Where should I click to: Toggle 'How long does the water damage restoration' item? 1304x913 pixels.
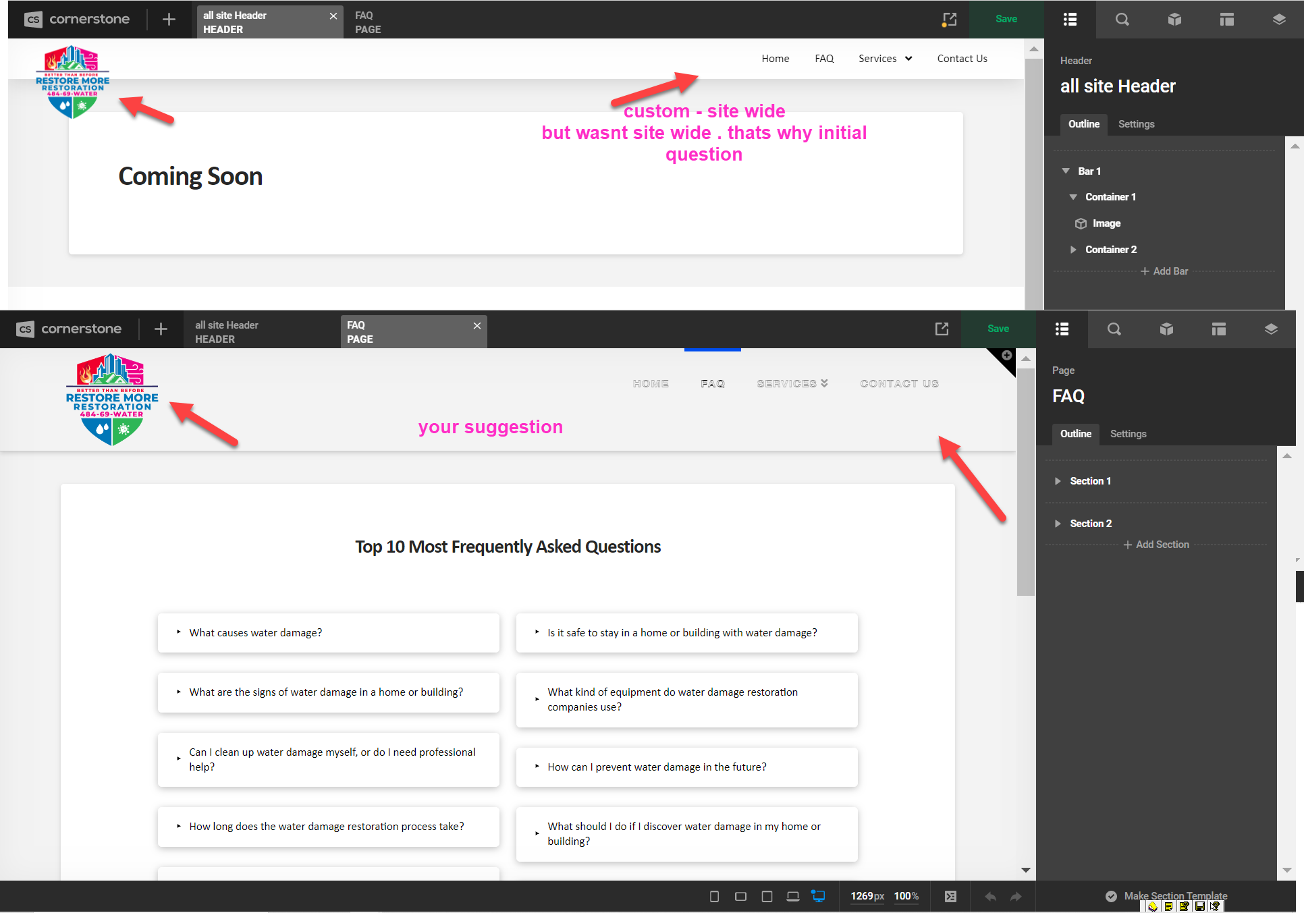(328, 826)
